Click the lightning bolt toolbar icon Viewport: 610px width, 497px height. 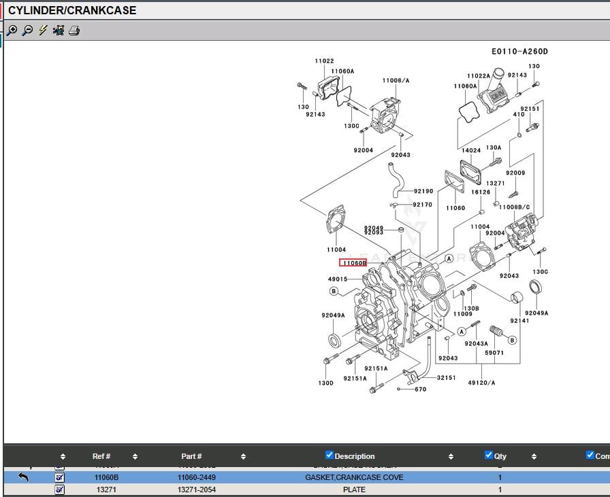click(x=43, y=31)
